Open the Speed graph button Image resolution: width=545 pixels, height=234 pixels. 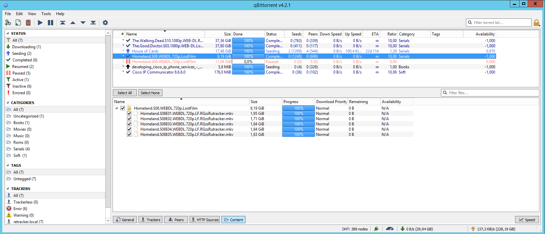(x=527, y=220)
